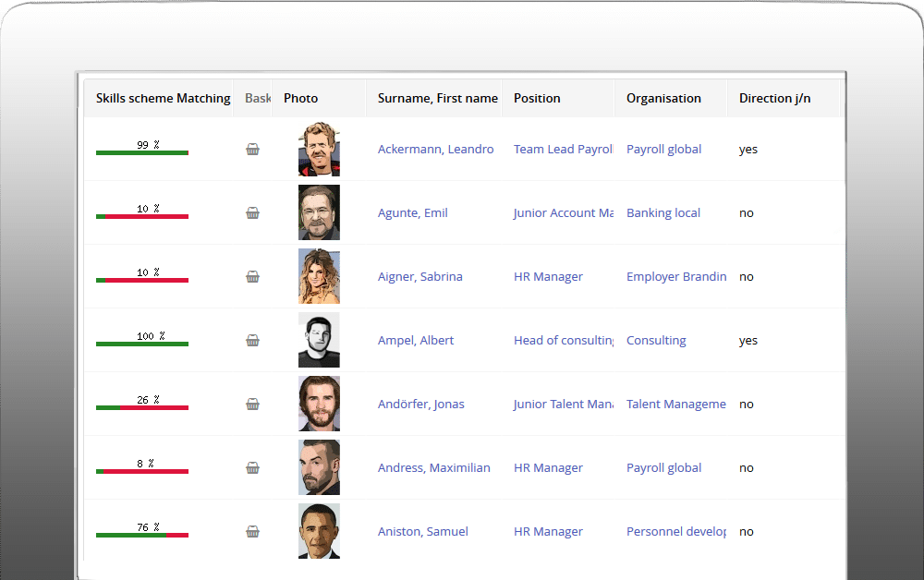The height and width of the screenshot is (580, 924).
Task: Open Personnel development organisation link
Action: coord(676,532)
